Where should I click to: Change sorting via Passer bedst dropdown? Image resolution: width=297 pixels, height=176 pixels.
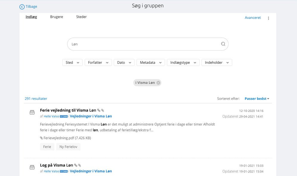click(257, 99)
